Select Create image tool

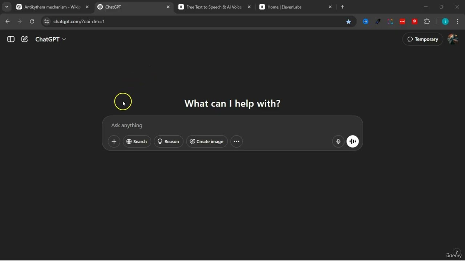[x=207, y=141]
